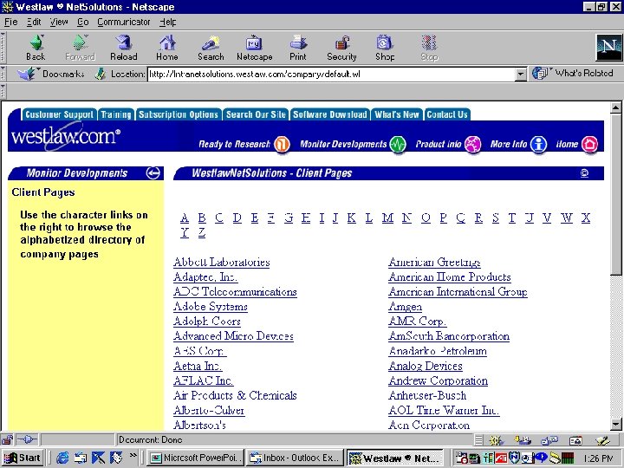The width and height of the screenshot is (624, 468).
Task: Click the Product Info pink globe icon
Action: [x=473, y=144]
